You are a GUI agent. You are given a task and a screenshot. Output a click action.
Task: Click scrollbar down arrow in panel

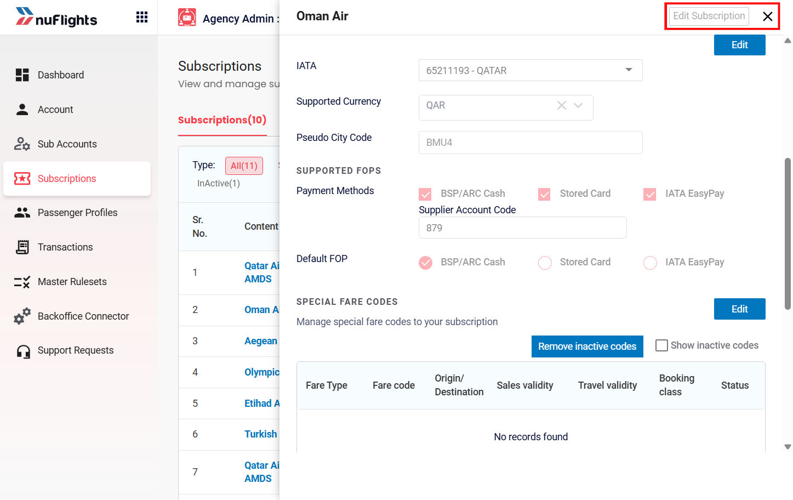(788, 447)
